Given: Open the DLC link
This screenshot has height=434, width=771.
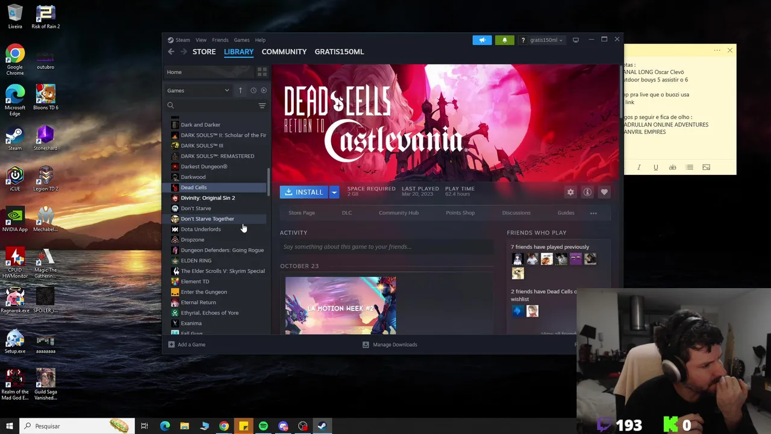Looking at the screenshot, I should coord(347,213).
